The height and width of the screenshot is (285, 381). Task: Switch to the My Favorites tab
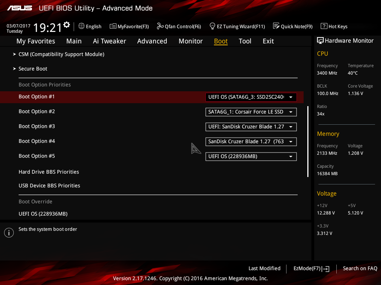coord(36,41)
